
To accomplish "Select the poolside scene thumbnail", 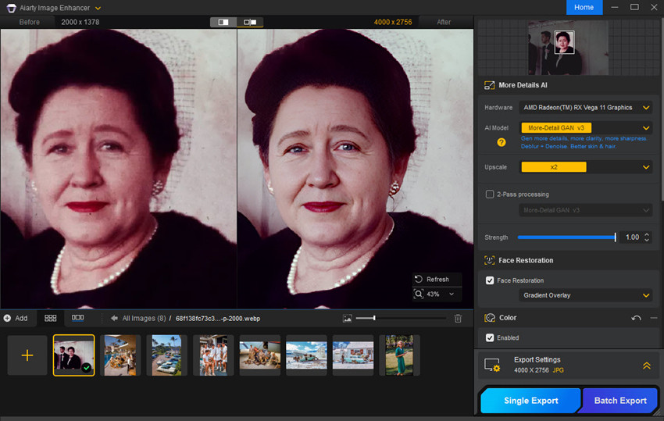I will click(120, 355).
